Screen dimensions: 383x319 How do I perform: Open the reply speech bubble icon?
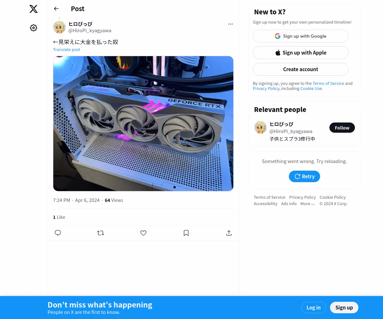coord(58,233)
